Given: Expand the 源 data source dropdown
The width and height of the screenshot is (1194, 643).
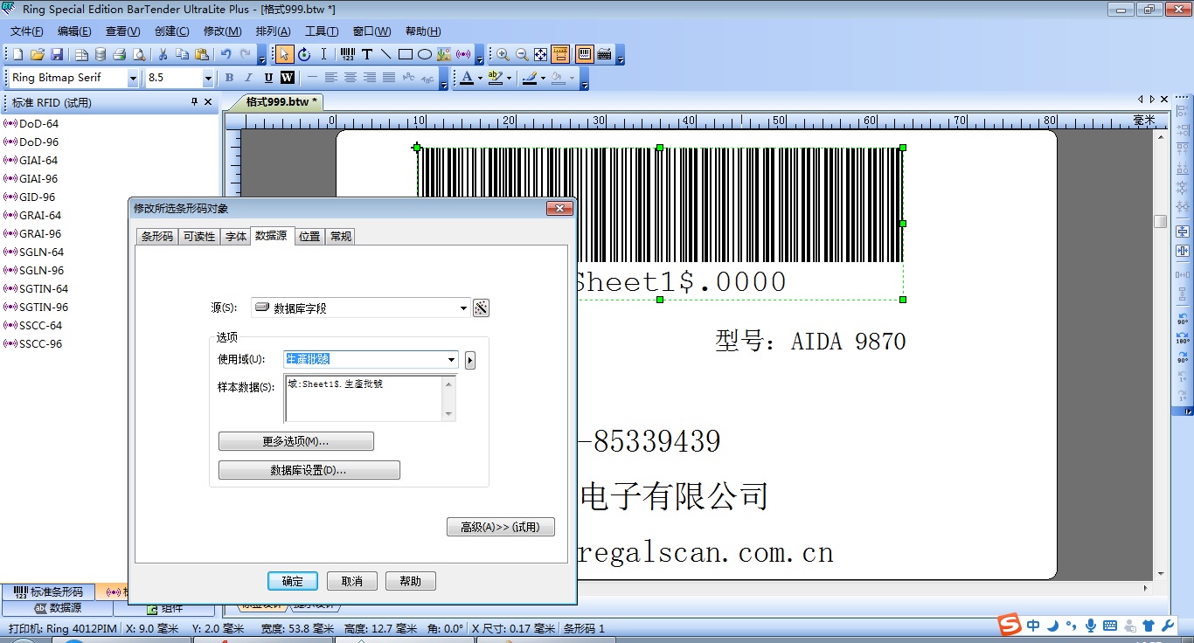Looking at the screenshot, I should pos(464,308).
